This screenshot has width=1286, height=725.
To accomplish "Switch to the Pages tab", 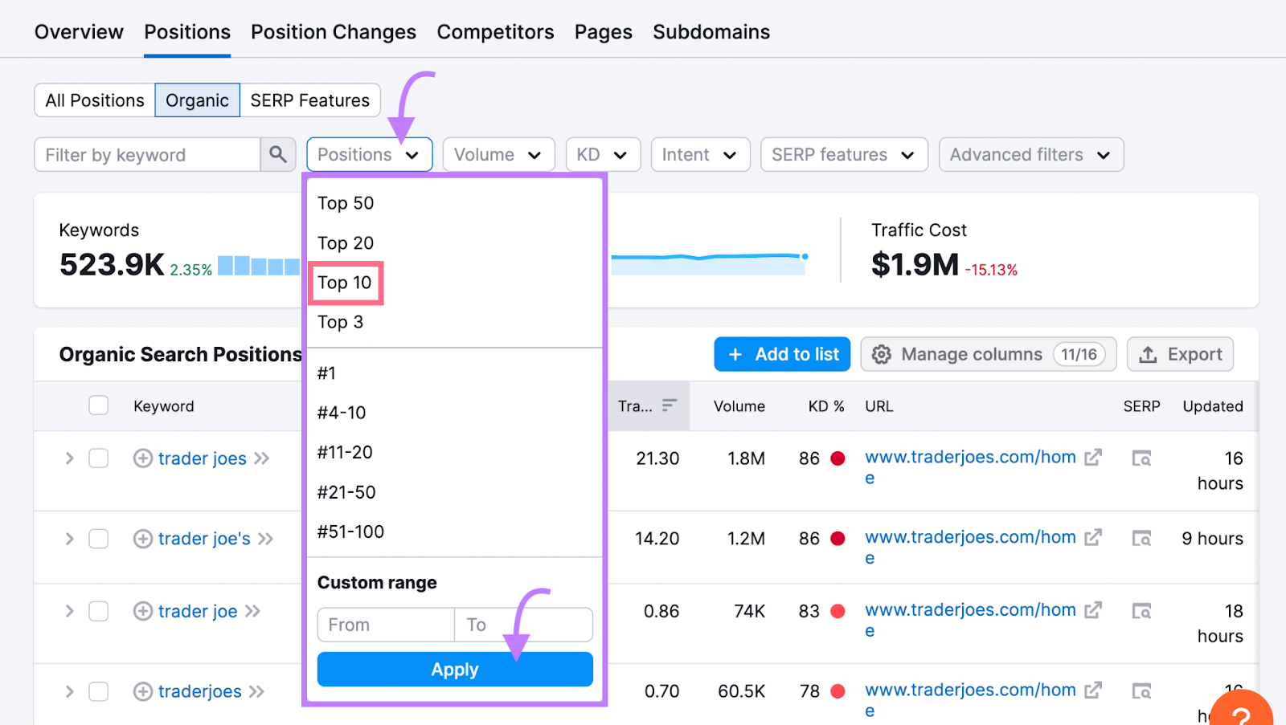I will [x=604, y=32].
